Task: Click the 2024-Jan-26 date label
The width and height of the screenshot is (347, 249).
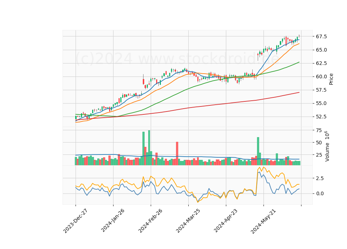Action: click(x=113, y=220)
